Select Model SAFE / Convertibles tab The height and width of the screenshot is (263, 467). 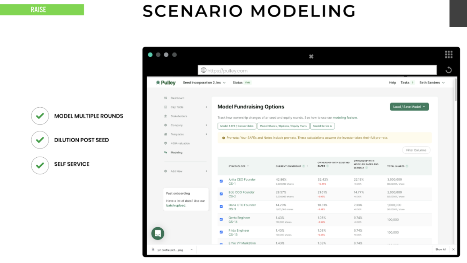[x=237, y=126]
